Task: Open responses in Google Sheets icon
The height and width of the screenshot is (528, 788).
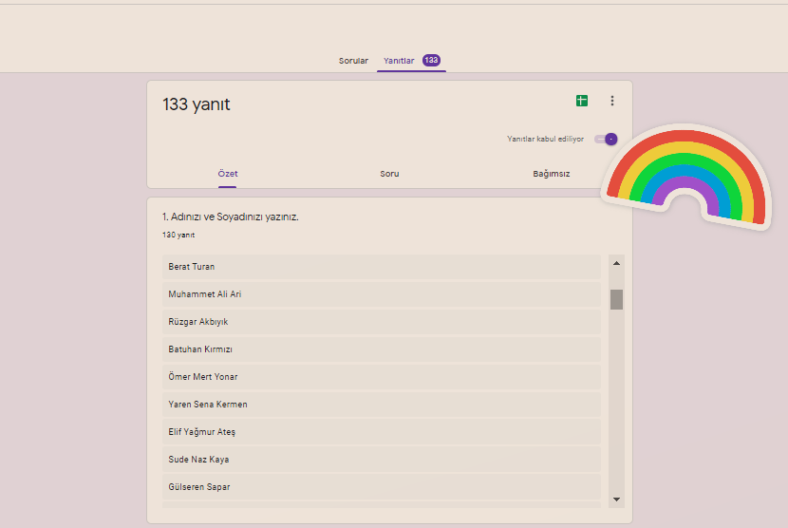Action: click(x=582, y=101)
